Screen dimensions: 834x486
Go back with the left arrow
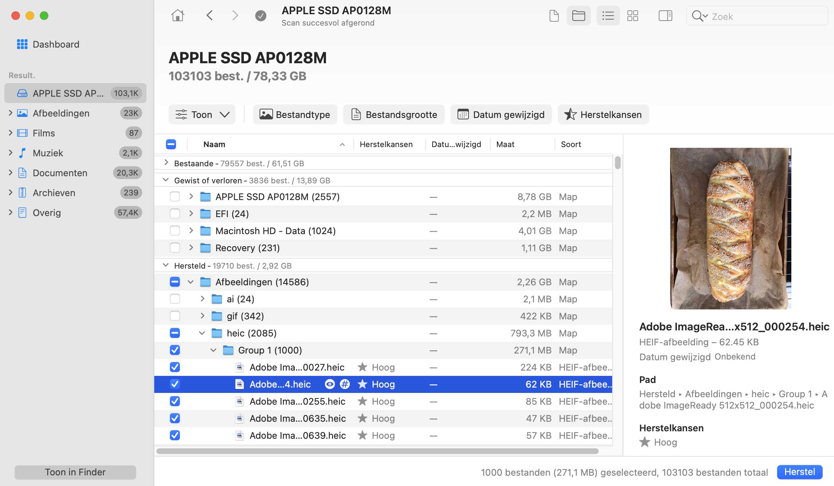(x=210, y=16)
